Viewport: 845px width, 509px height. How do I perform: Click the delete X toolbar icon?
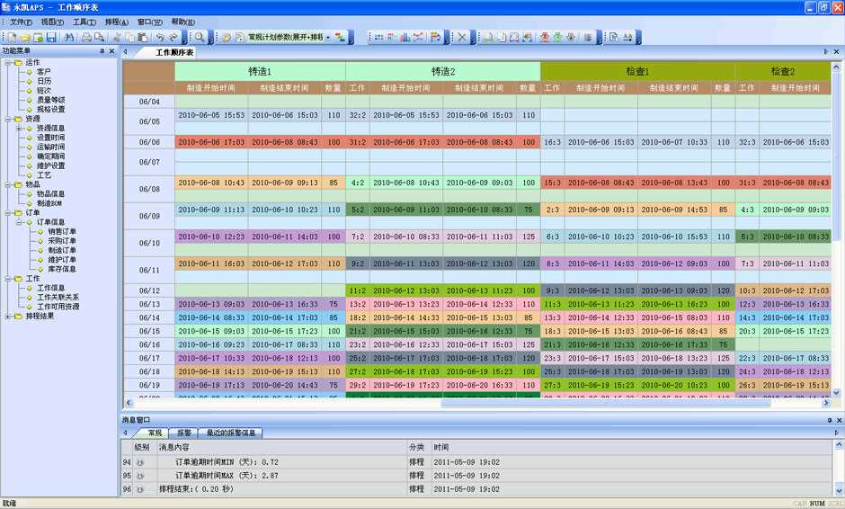(461, 38)
